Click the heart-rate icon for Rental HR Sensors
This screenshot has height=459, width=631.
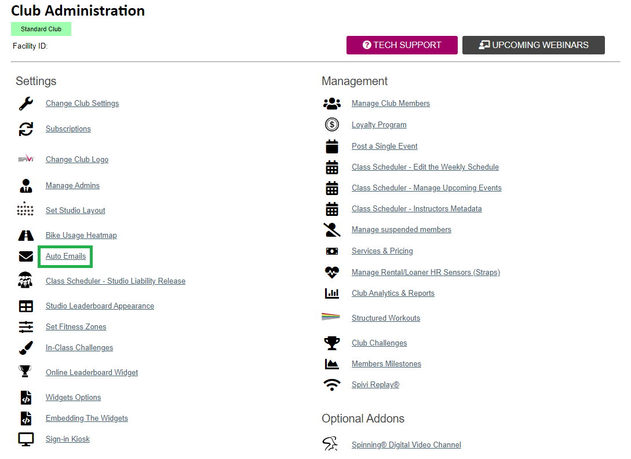click(332, 272)
